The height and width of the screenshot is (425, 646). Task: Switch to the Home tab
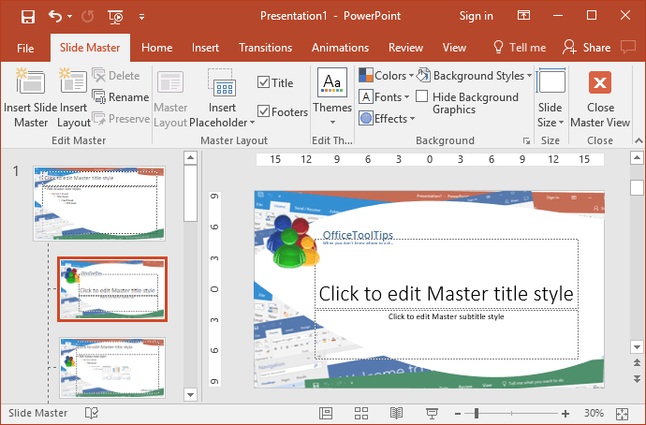156,48
